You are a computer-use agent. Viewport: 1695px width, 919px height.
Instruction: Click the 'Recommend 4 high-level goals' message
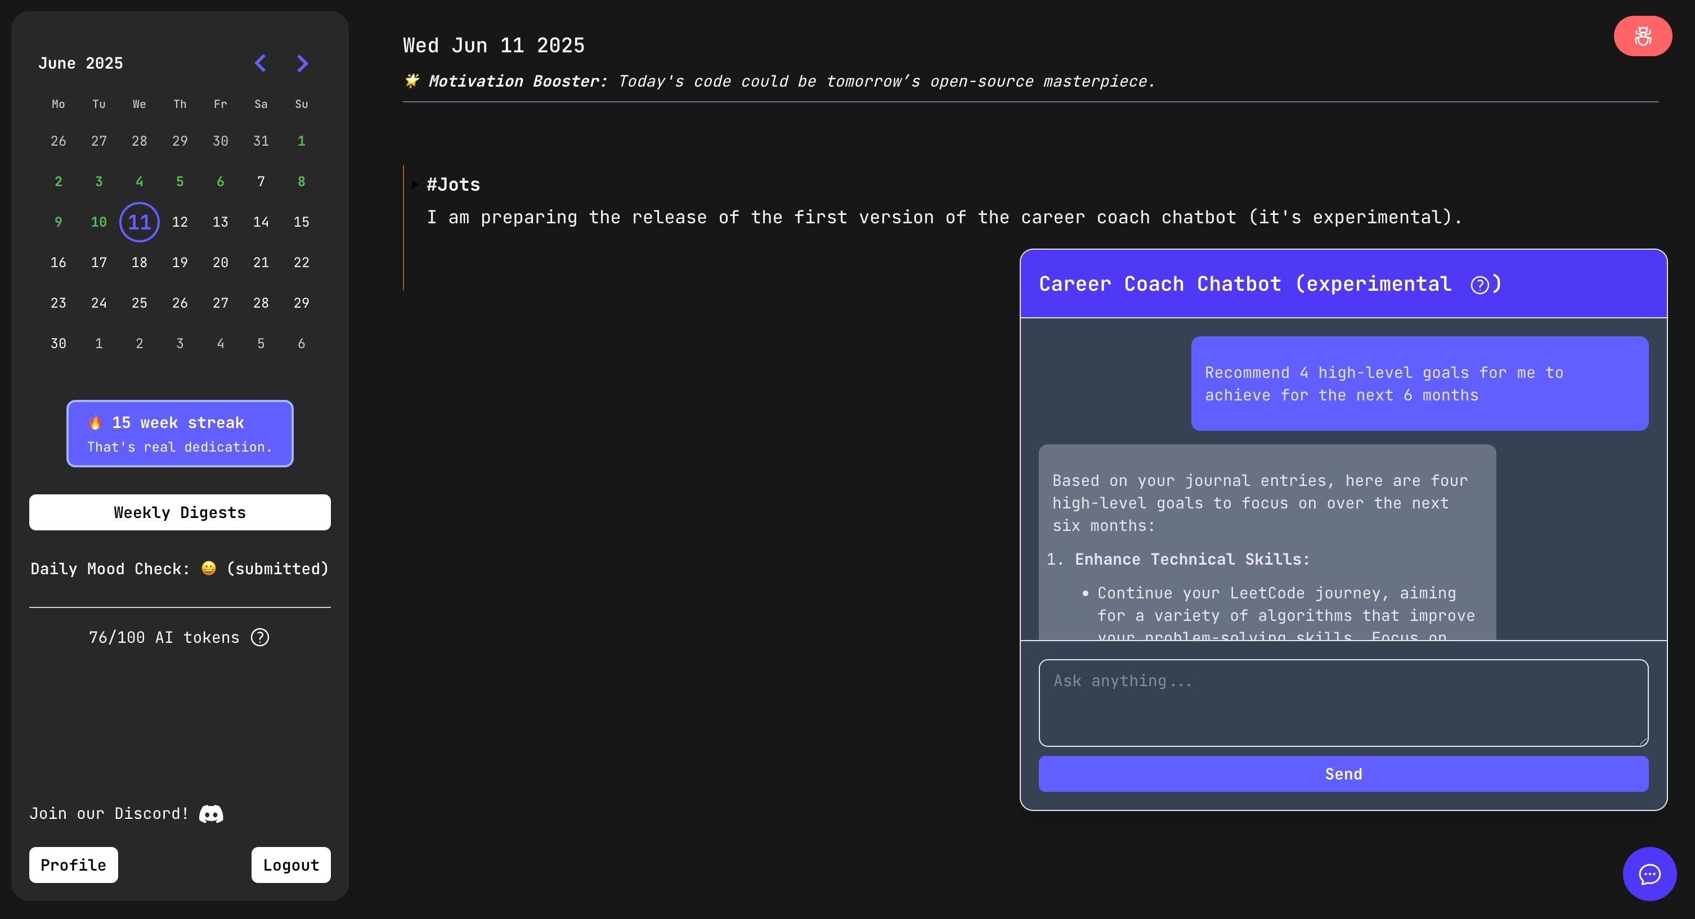coord(1419,384)
